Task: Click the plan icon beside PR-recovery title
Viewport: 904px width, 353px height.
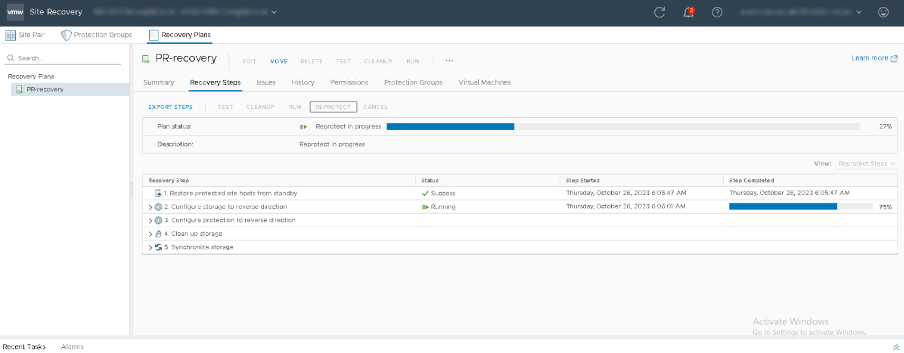Action: pyautogui.click(x=146, y=59)
